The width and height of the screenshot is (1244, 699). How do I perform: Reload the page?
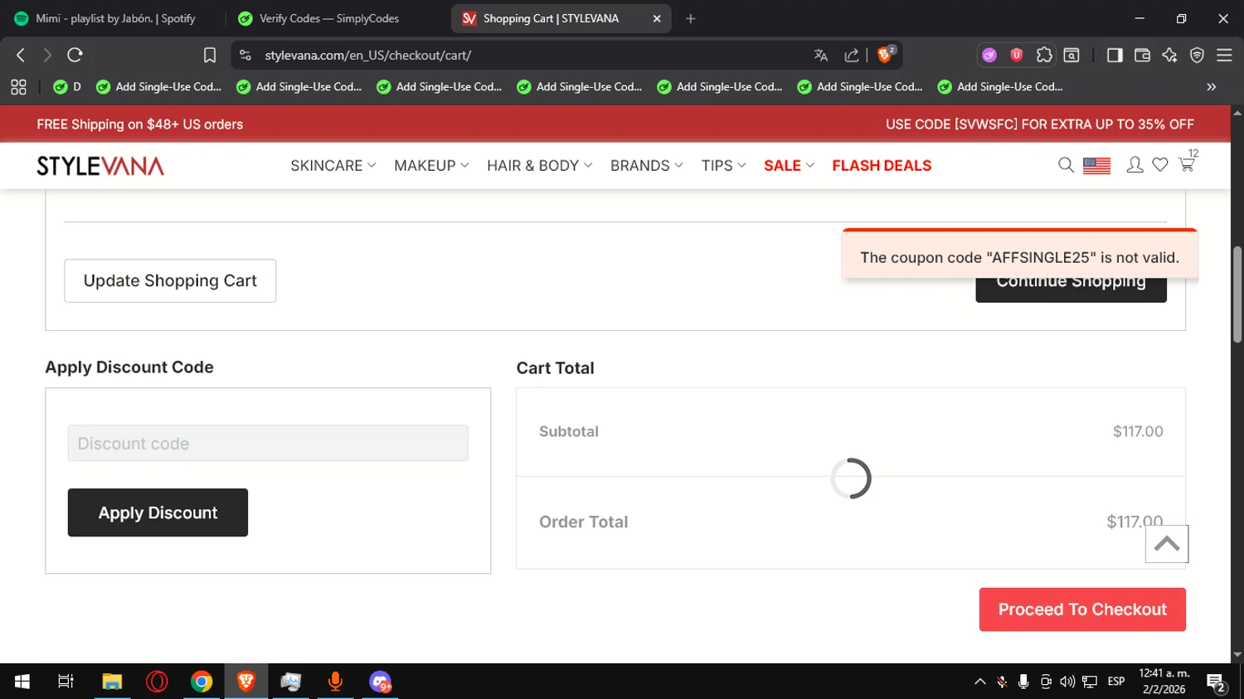(x=75, y=55)
